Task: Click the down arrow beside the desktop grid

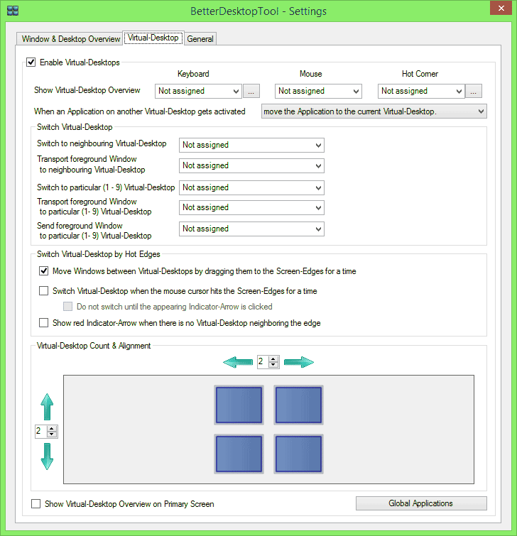Action: (47, 455)
